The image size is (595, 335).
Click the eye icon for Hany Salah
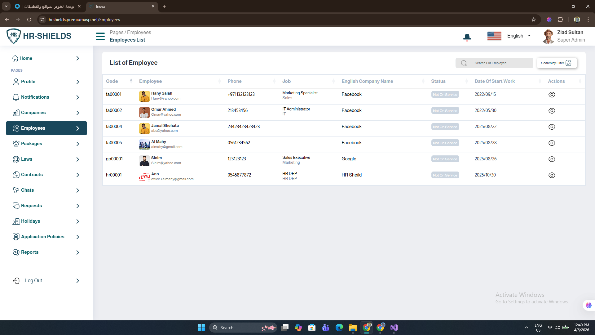[552, 95]
